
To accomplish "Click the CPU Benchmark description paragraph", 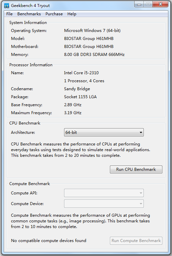I will 81,150.
